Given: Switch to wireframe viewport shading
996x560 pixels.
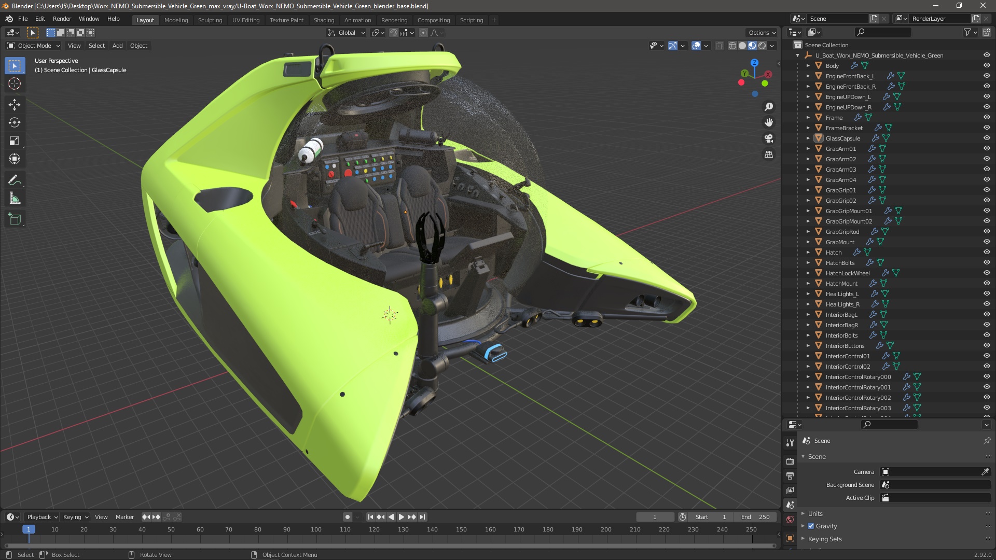Looking at the screenshot, I should pyautogui.click(x=732, y=46).
